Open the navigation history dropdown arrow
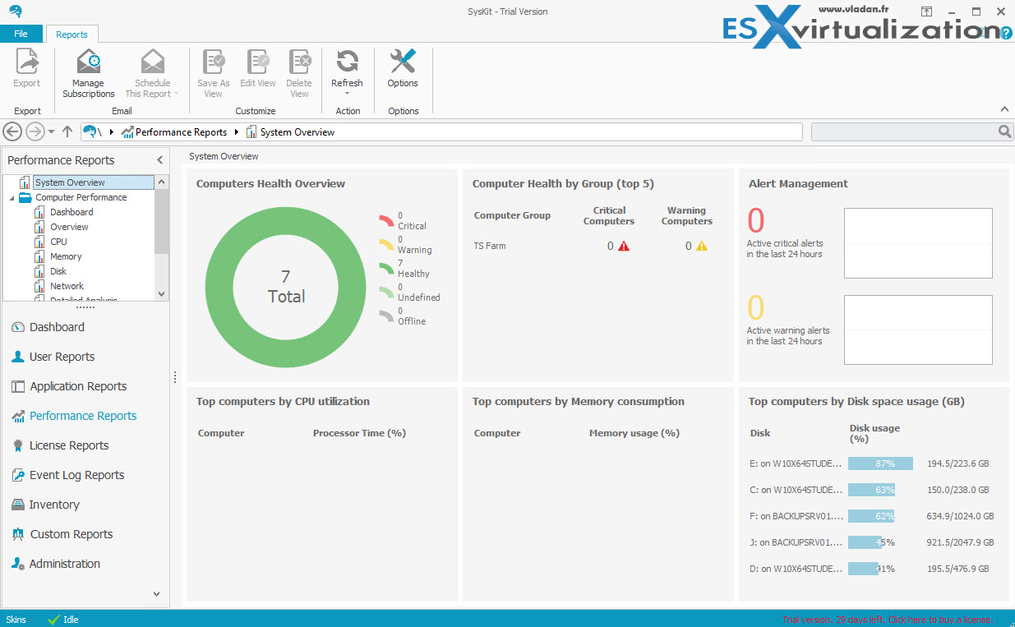 (52, 132)
